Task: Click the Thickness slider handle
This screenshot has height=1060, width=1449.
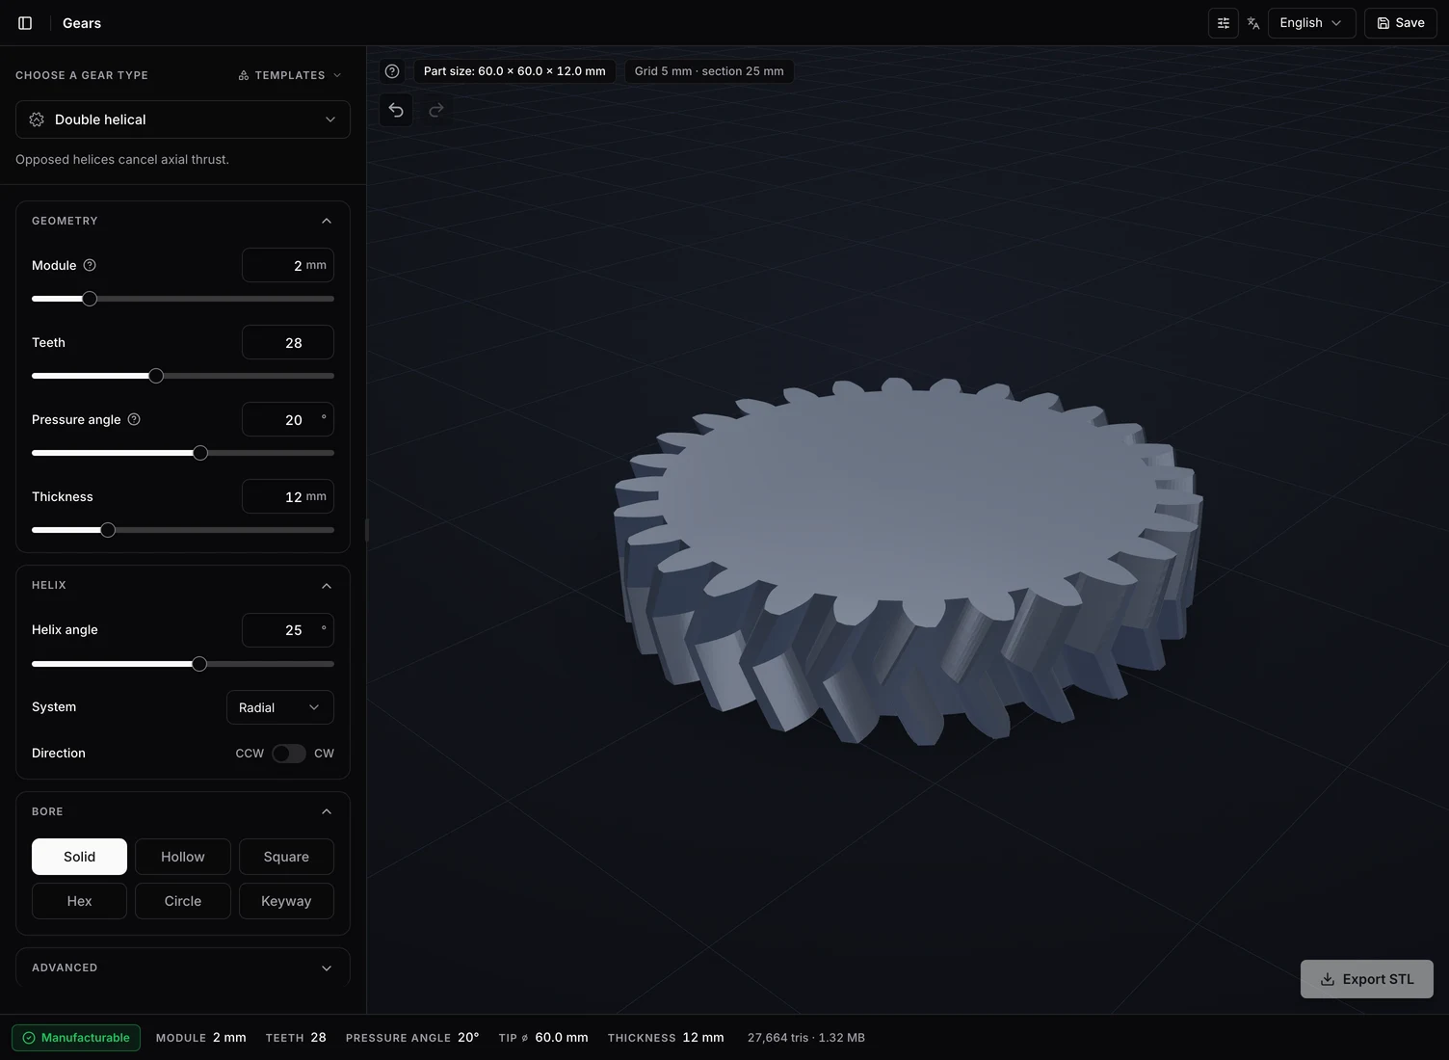Action: [108, 530]
